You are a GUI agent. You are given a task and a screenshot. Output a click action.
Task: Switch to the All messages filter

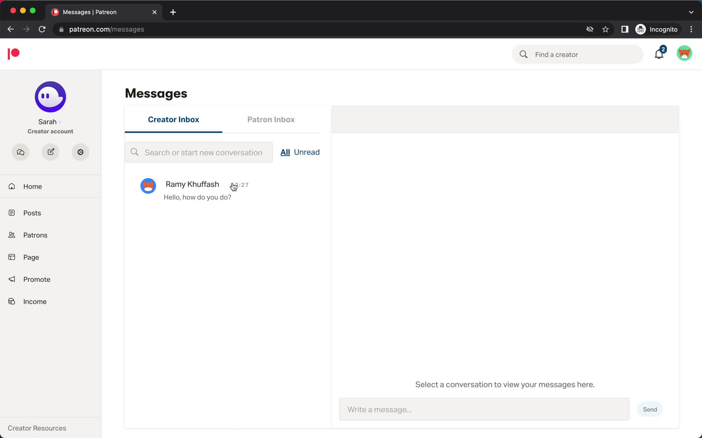click(x=284, y=151)
